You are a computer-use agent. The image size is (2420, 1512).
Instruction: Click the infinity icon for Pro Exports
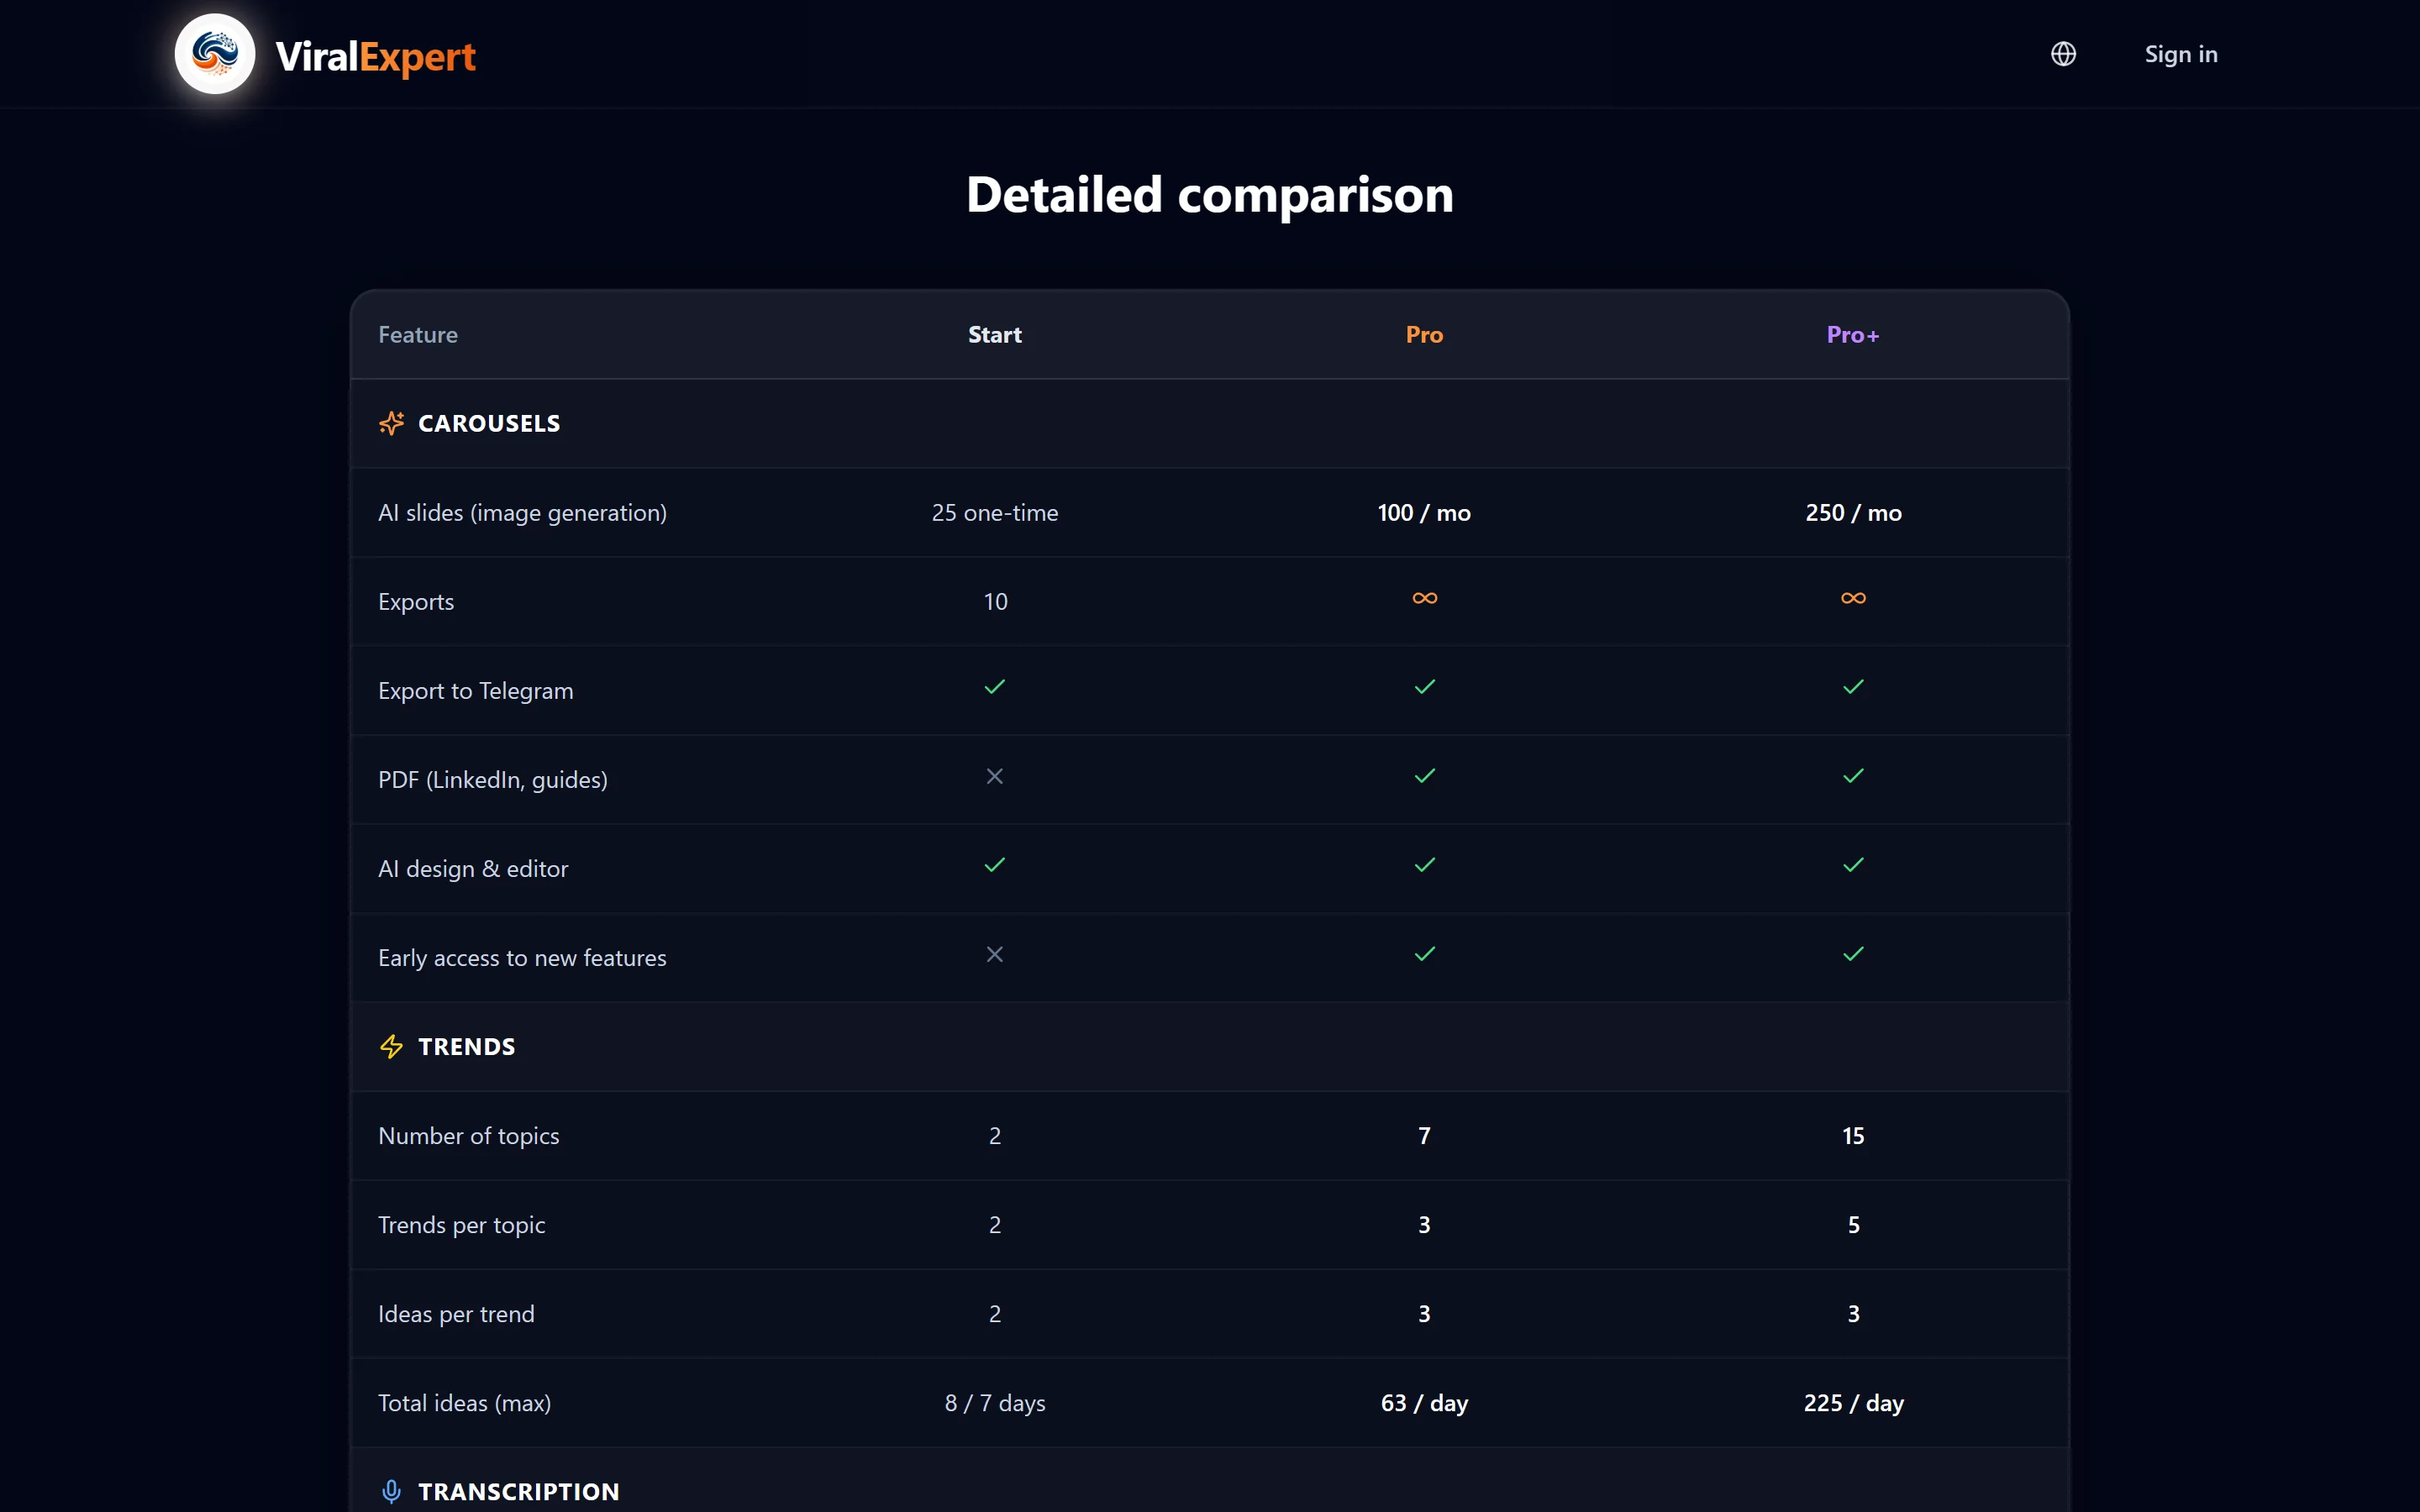tap(1424, 598)
